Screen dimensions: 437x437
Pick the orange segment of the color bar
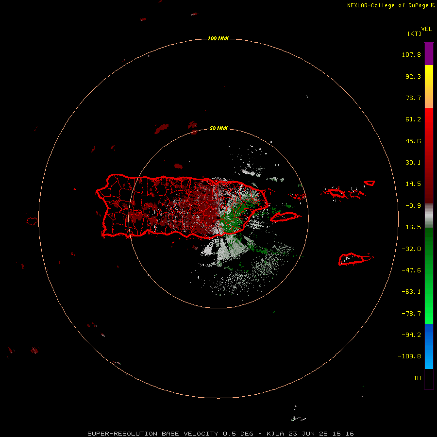[429, 98]
